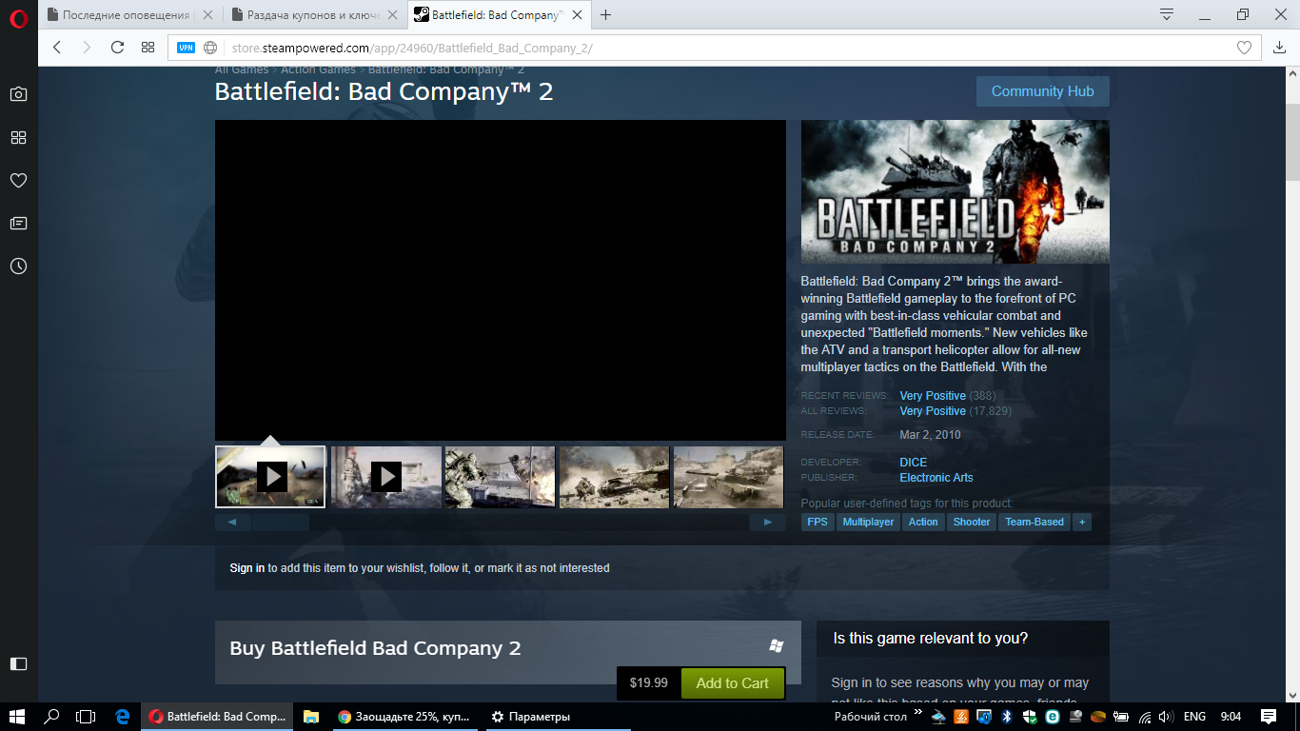Image resolution: width=1300 pixels, height=731 pixels.
Task: Select the third screenshot thumbnail with the soldier
Action: [500, 477]
